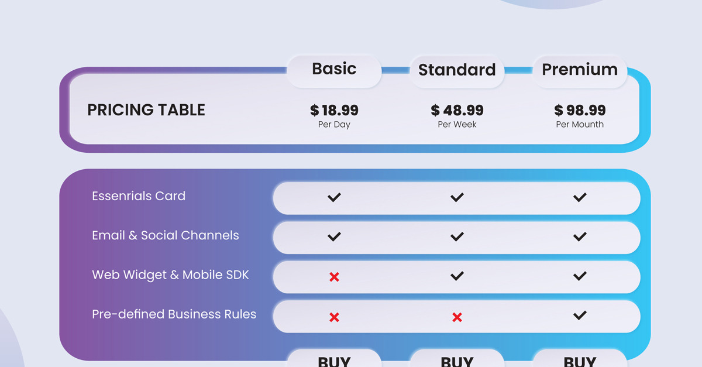Click red X for Basic Pre-defined Business Rules
Image resolution: width=702 pixels, height=367 pixels.
click(x=334, y=317)
